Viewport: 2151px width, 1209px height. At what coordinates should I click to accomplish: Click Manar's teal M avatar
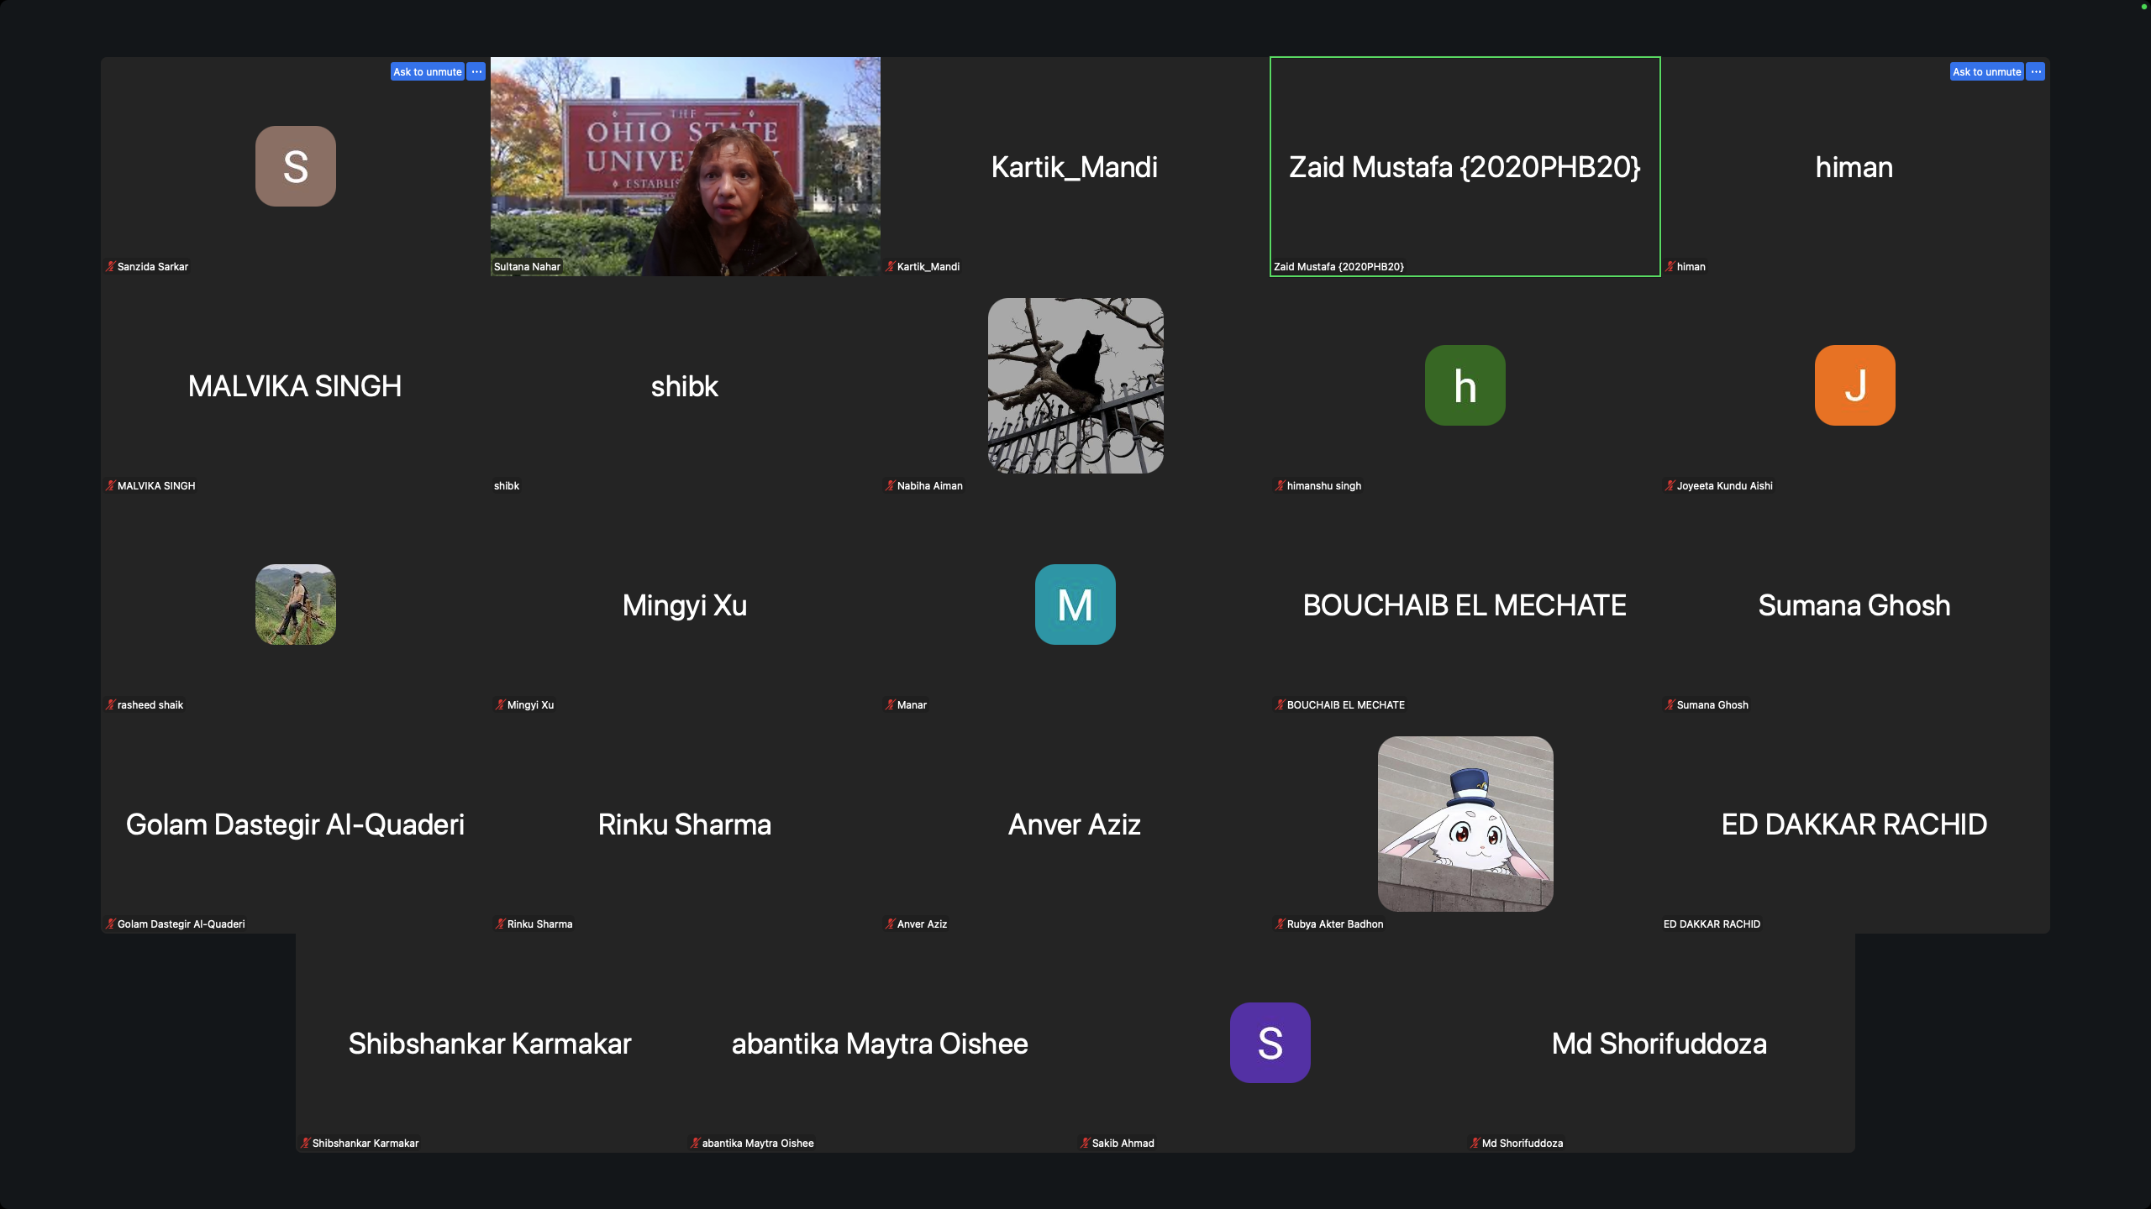point(1075,604)
